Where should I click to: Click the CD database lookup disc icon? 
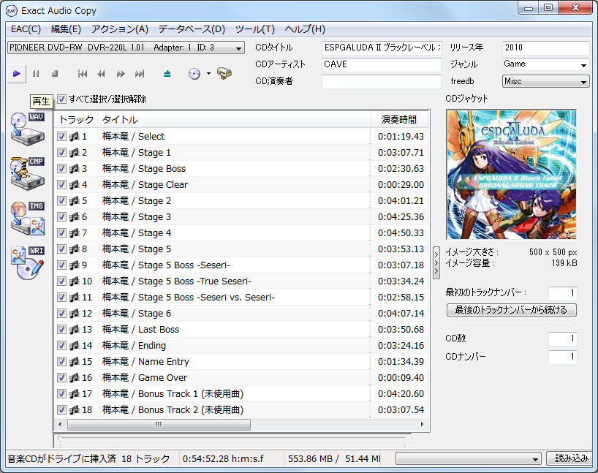194,74
